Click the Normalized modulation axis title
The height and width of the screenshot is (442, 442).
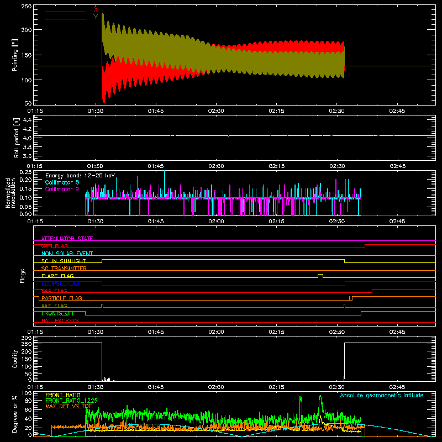pyautogui.click(x=10, y=193)
